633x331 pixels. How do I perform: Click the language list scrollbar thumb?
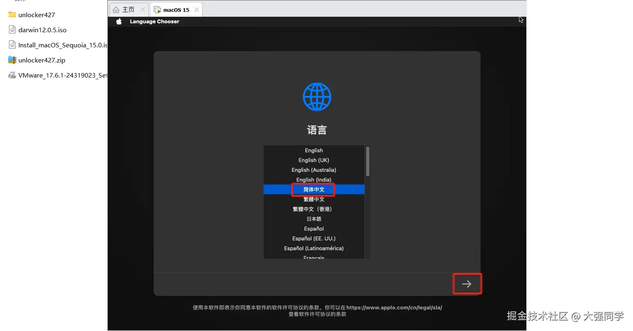point(368,162)
